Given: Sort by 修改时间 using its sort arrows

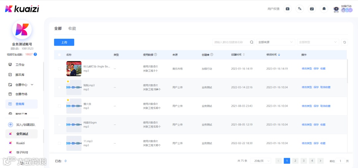Looking at the screenshot, I should point(279,55).
